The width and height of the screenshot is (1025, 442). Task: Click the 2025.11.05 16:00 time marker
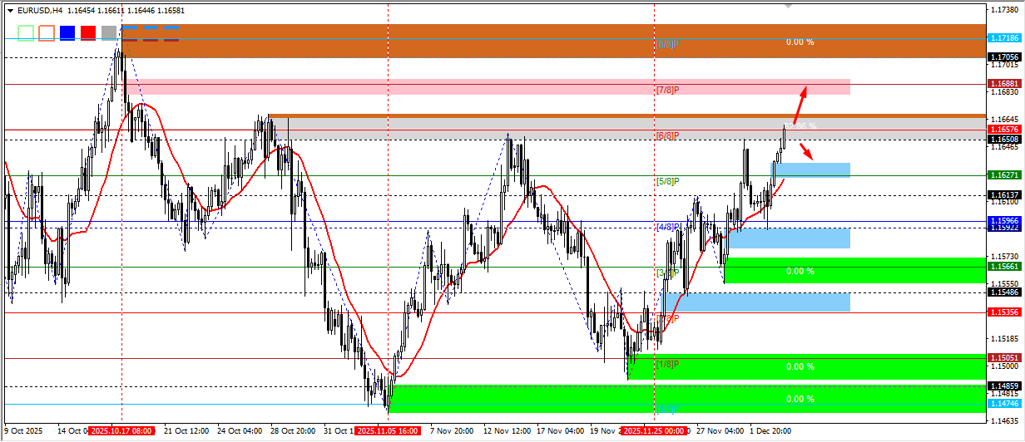click(389, 432)
